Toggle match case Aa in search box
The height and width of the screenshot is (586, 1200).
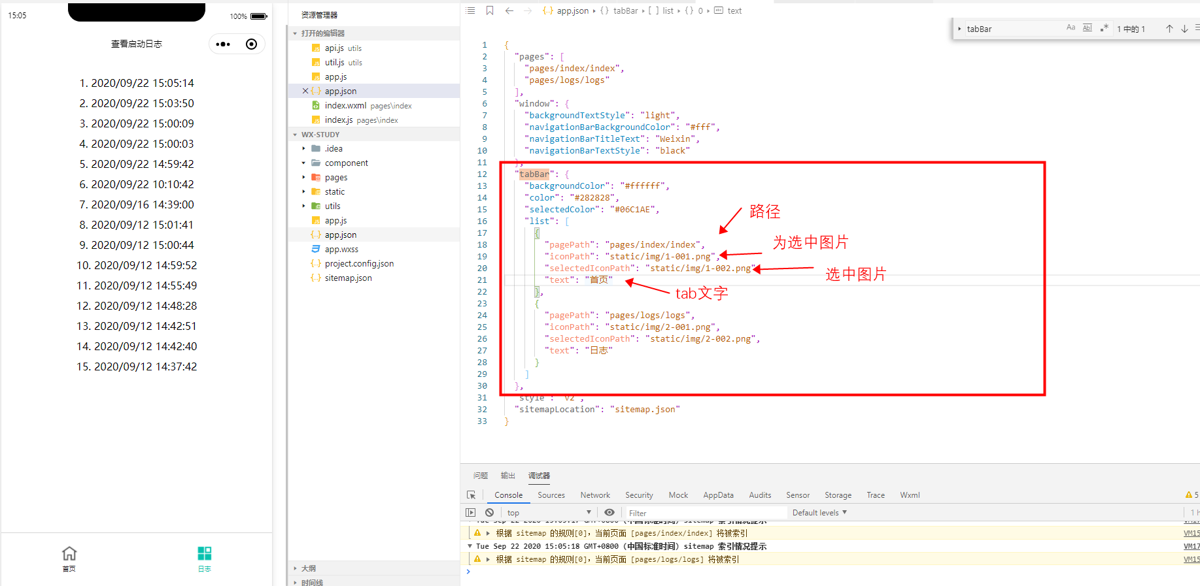coord(1071,28)
